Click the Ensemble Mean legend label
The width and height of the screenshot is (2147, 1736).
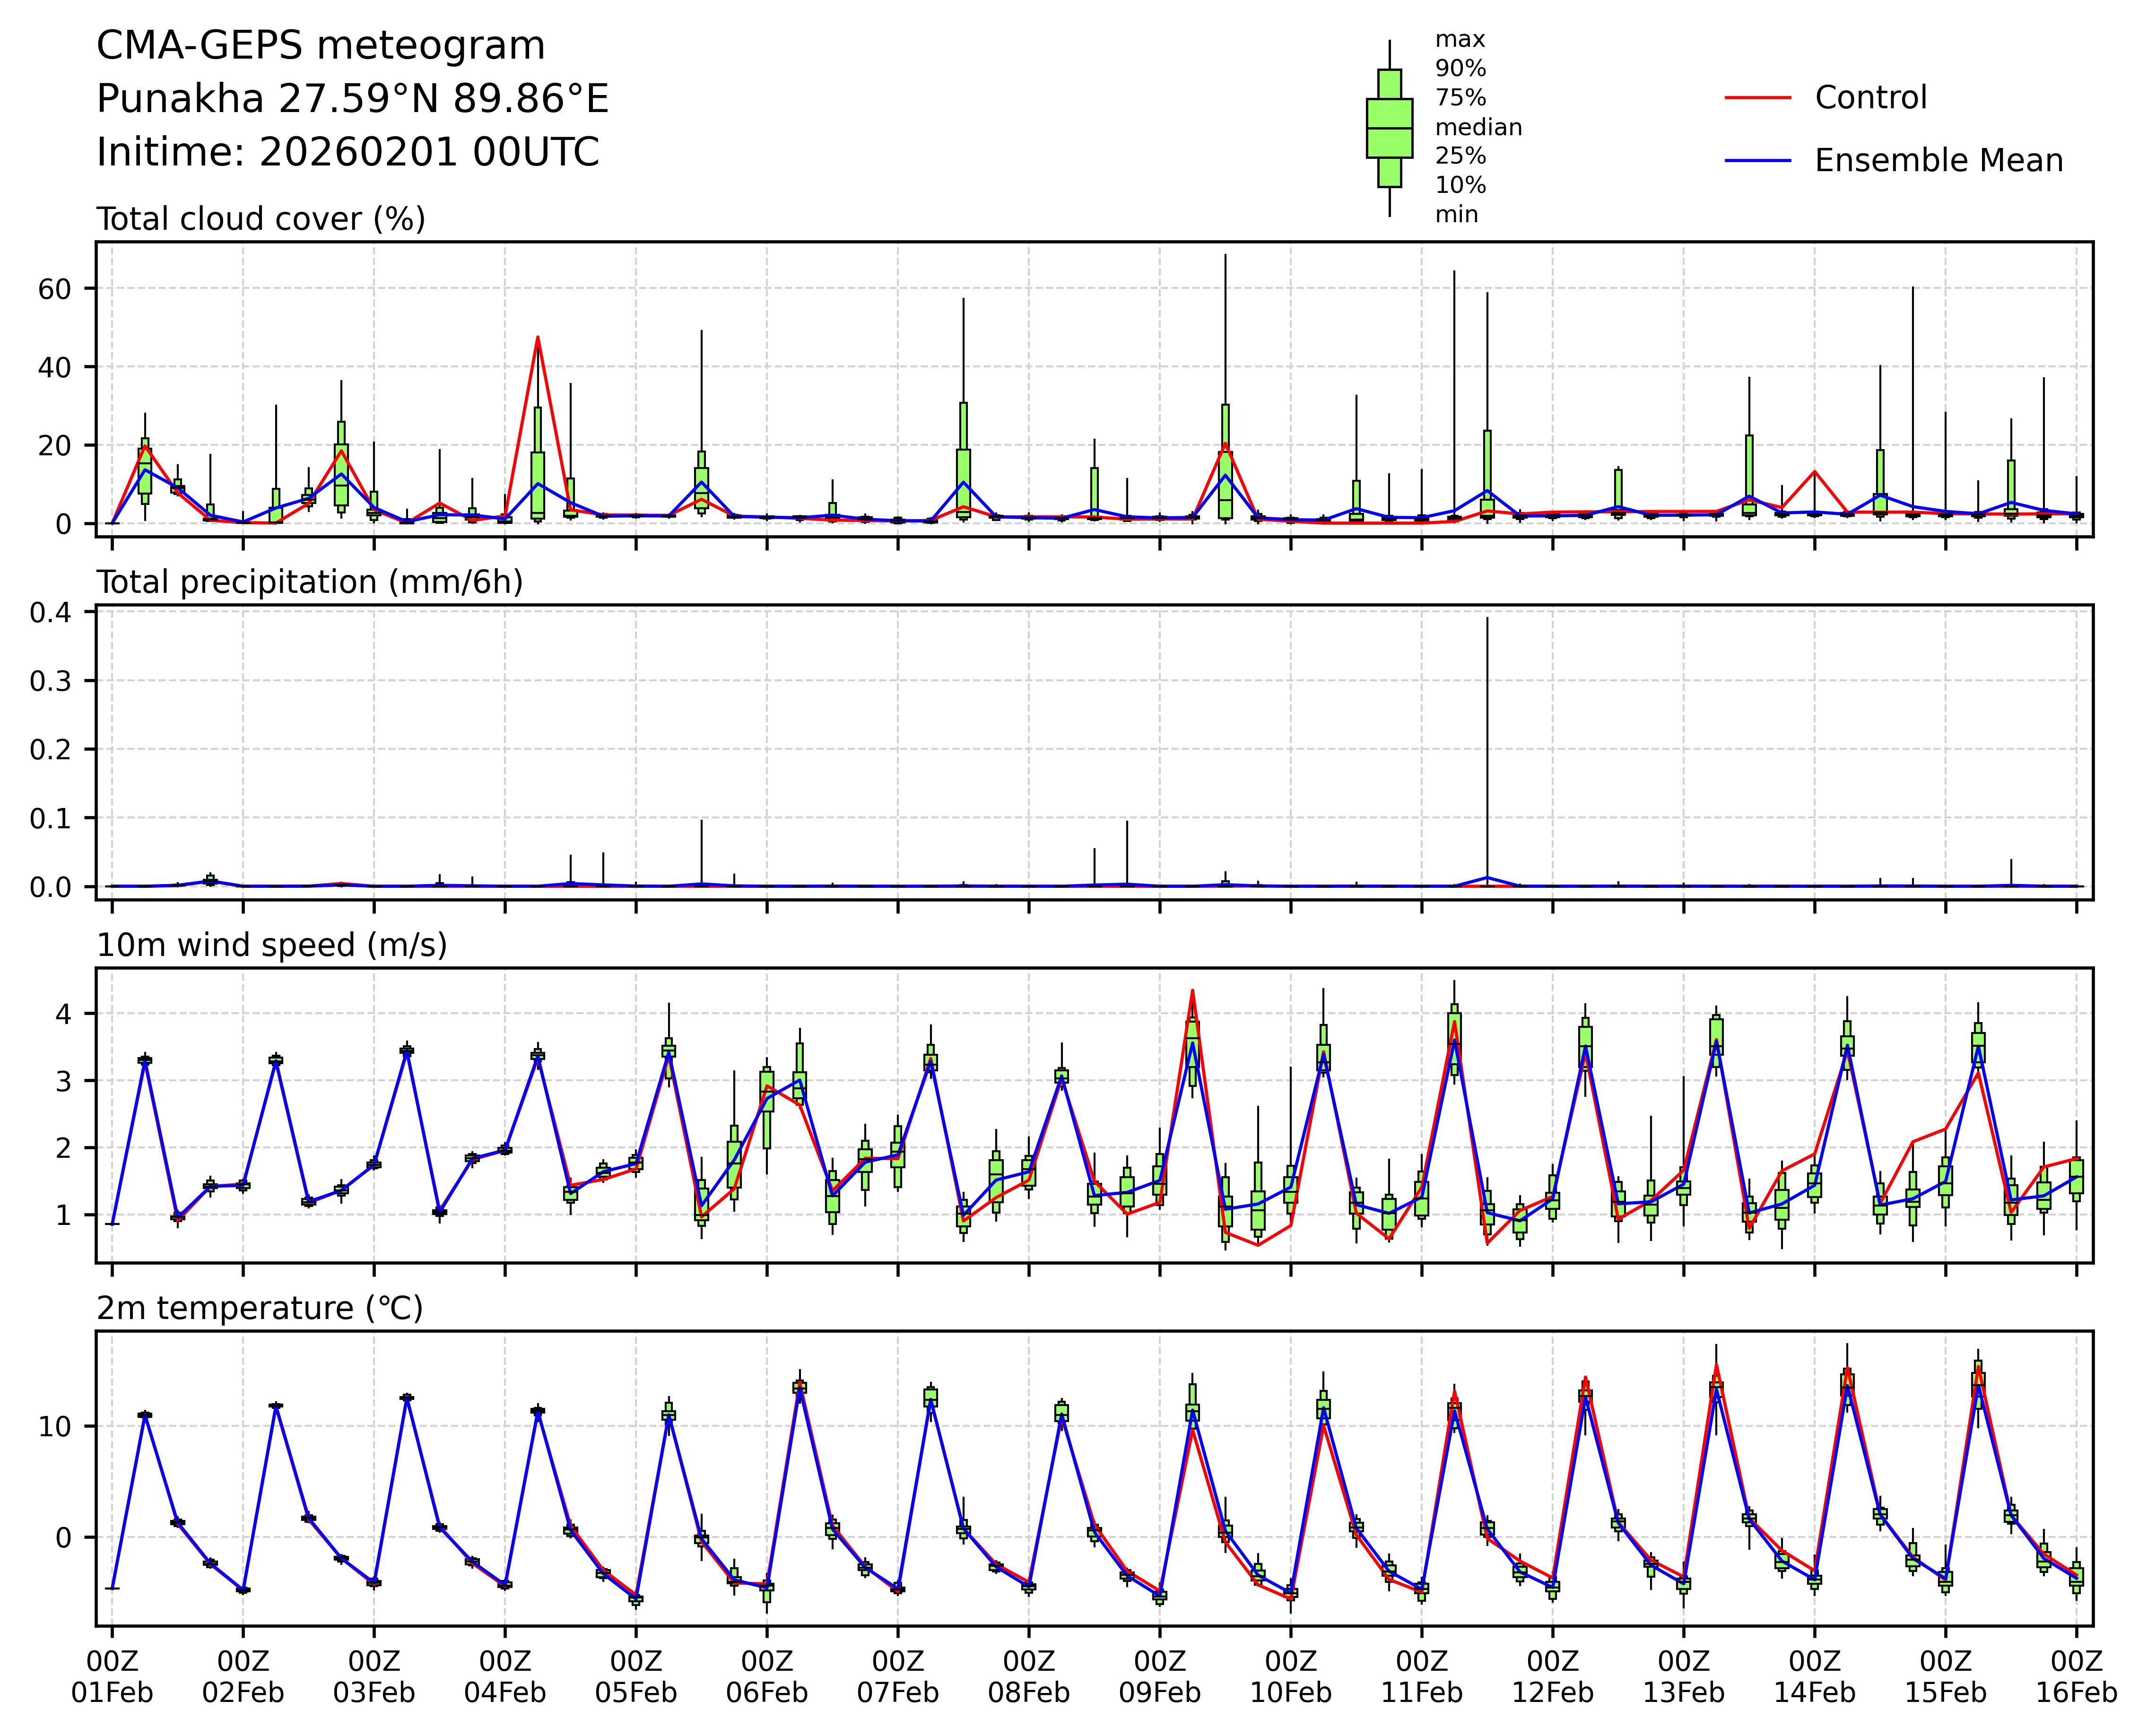[x=1938, y=160]
